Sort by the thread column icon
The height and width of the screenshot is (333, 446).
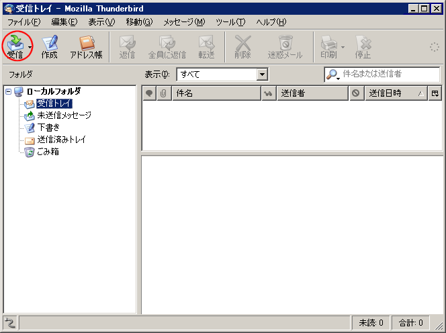point(149,93)
